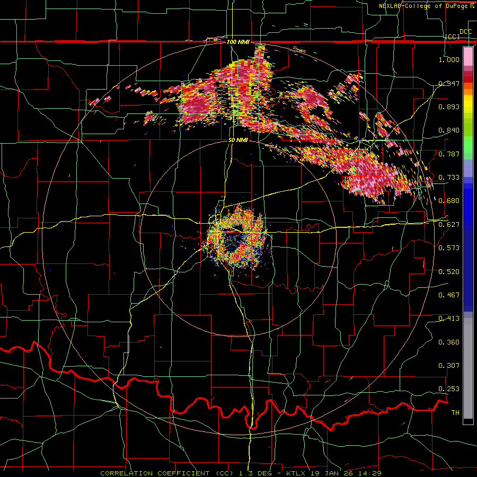Viewport: 477px width, 477px height.
Task: Click the 0.893 legend value
Action: tap(449, 107)
